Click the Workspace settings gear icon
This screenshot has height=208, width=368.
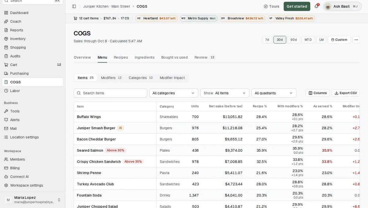coord(6,185)
